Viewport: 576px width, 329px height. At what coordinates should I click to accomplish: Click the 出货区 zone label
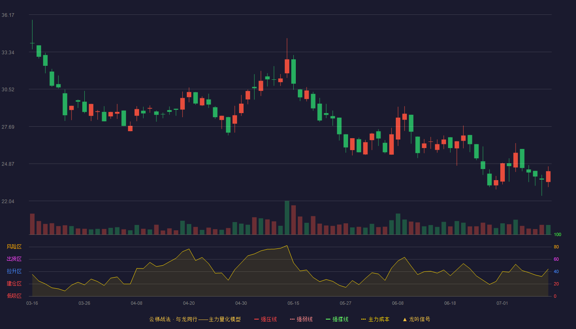click(x=14, y=259)
